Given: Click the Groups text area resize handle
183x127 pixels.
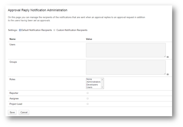Looking at the screenshot, I should [x=165, y=74].
